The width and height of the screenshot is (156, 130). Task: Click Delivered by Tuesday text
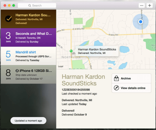pyautogui.click(x=27, y=60)
